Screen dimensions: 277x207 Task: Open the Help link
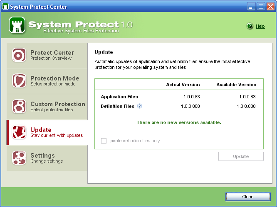click(260, 26)
